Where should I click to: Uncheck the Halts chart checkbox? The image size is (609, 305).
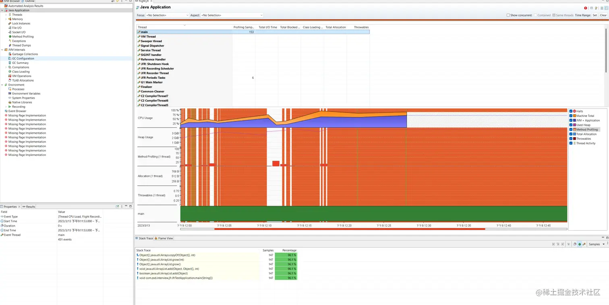coord(571,111)
